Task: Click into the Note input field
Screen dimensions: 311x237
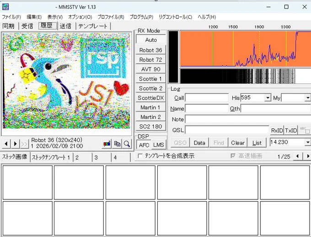Action: click(248, 119)
